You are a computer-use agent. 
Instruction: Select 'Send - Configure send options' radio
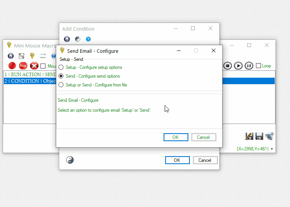pyautogui.click(x=61, y=76)
